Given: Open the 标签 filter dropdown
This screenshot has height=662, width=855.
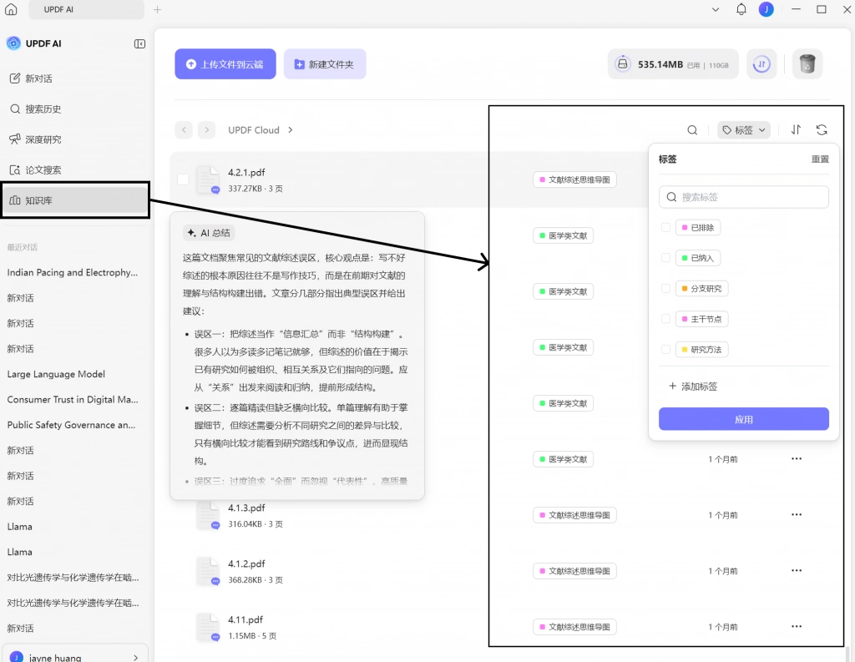Looking at the screenshot, I should (744, 129).
